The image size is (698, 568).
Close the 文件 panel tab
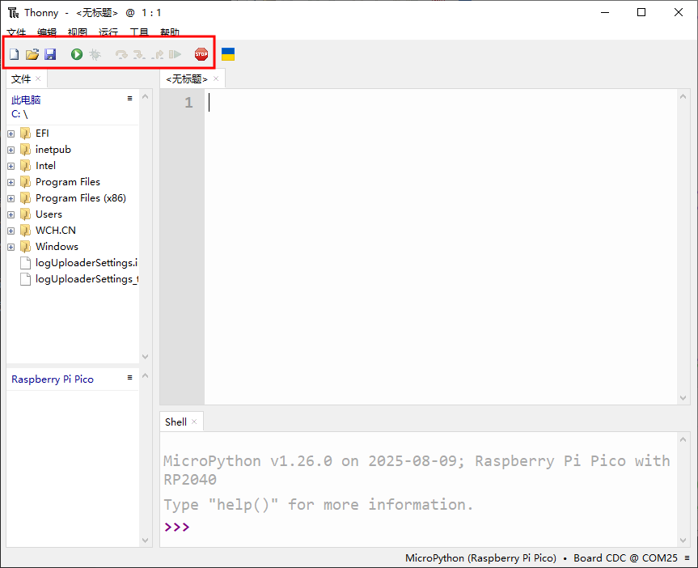[38, 78]
